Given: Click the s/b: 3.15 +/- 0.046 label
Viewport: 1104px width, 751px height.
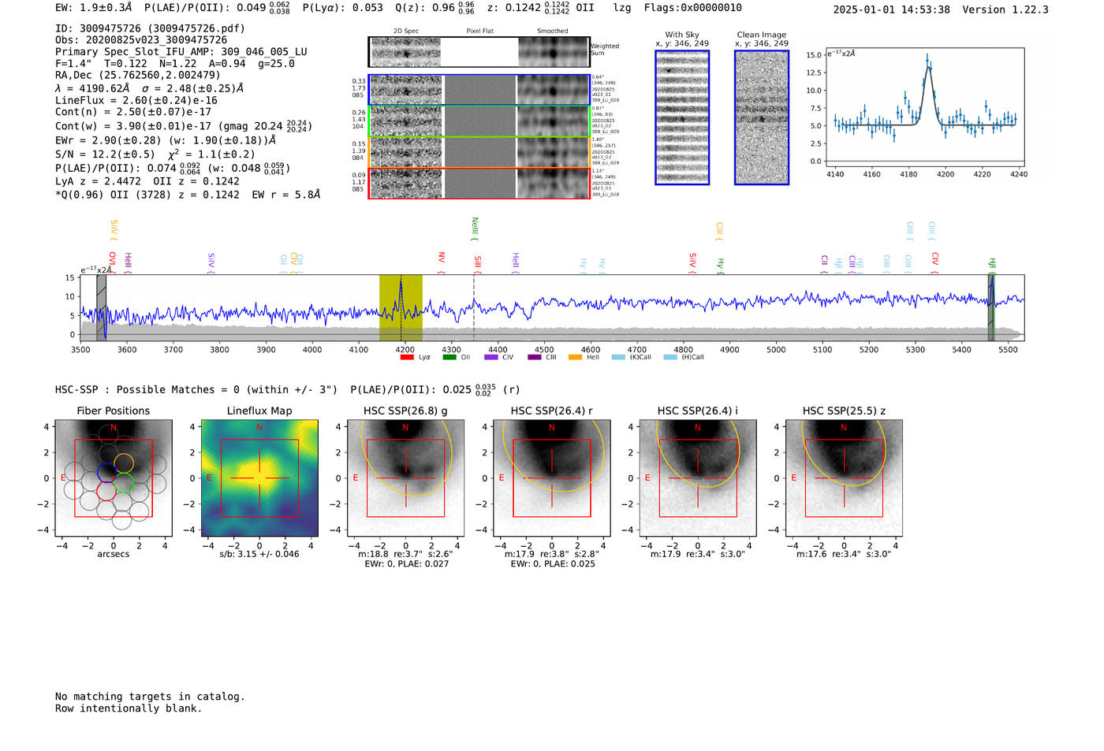Looking at the screenshot, I should click(x=259, y=554).
